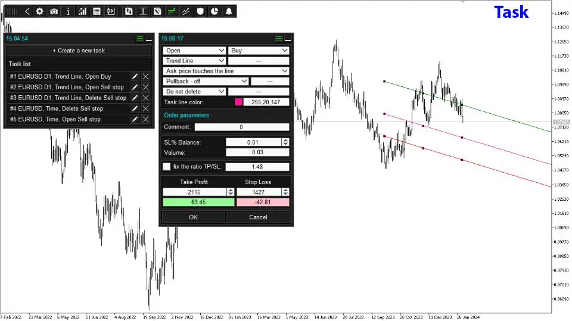The image size is (572, 321).
Task: Open the Buy order type dropdown
Action: (259, 51)
